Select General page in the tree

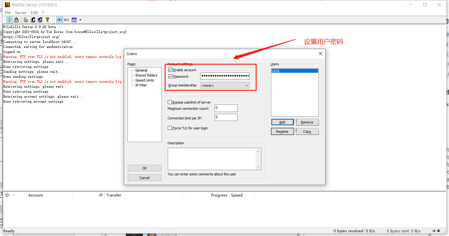[141, 70]
